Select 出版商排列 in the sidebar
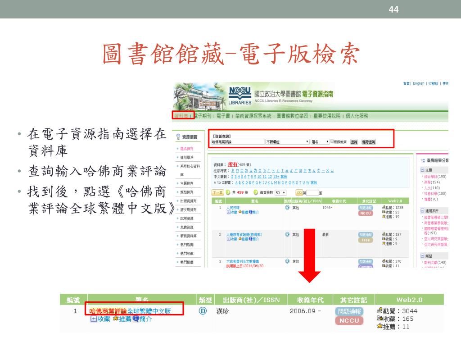 (x=188, y=201)
